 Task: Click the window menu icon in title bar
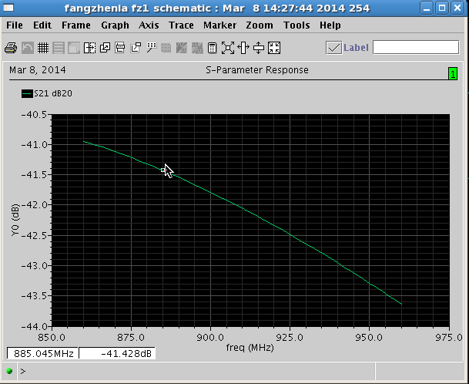click(8, 8)
